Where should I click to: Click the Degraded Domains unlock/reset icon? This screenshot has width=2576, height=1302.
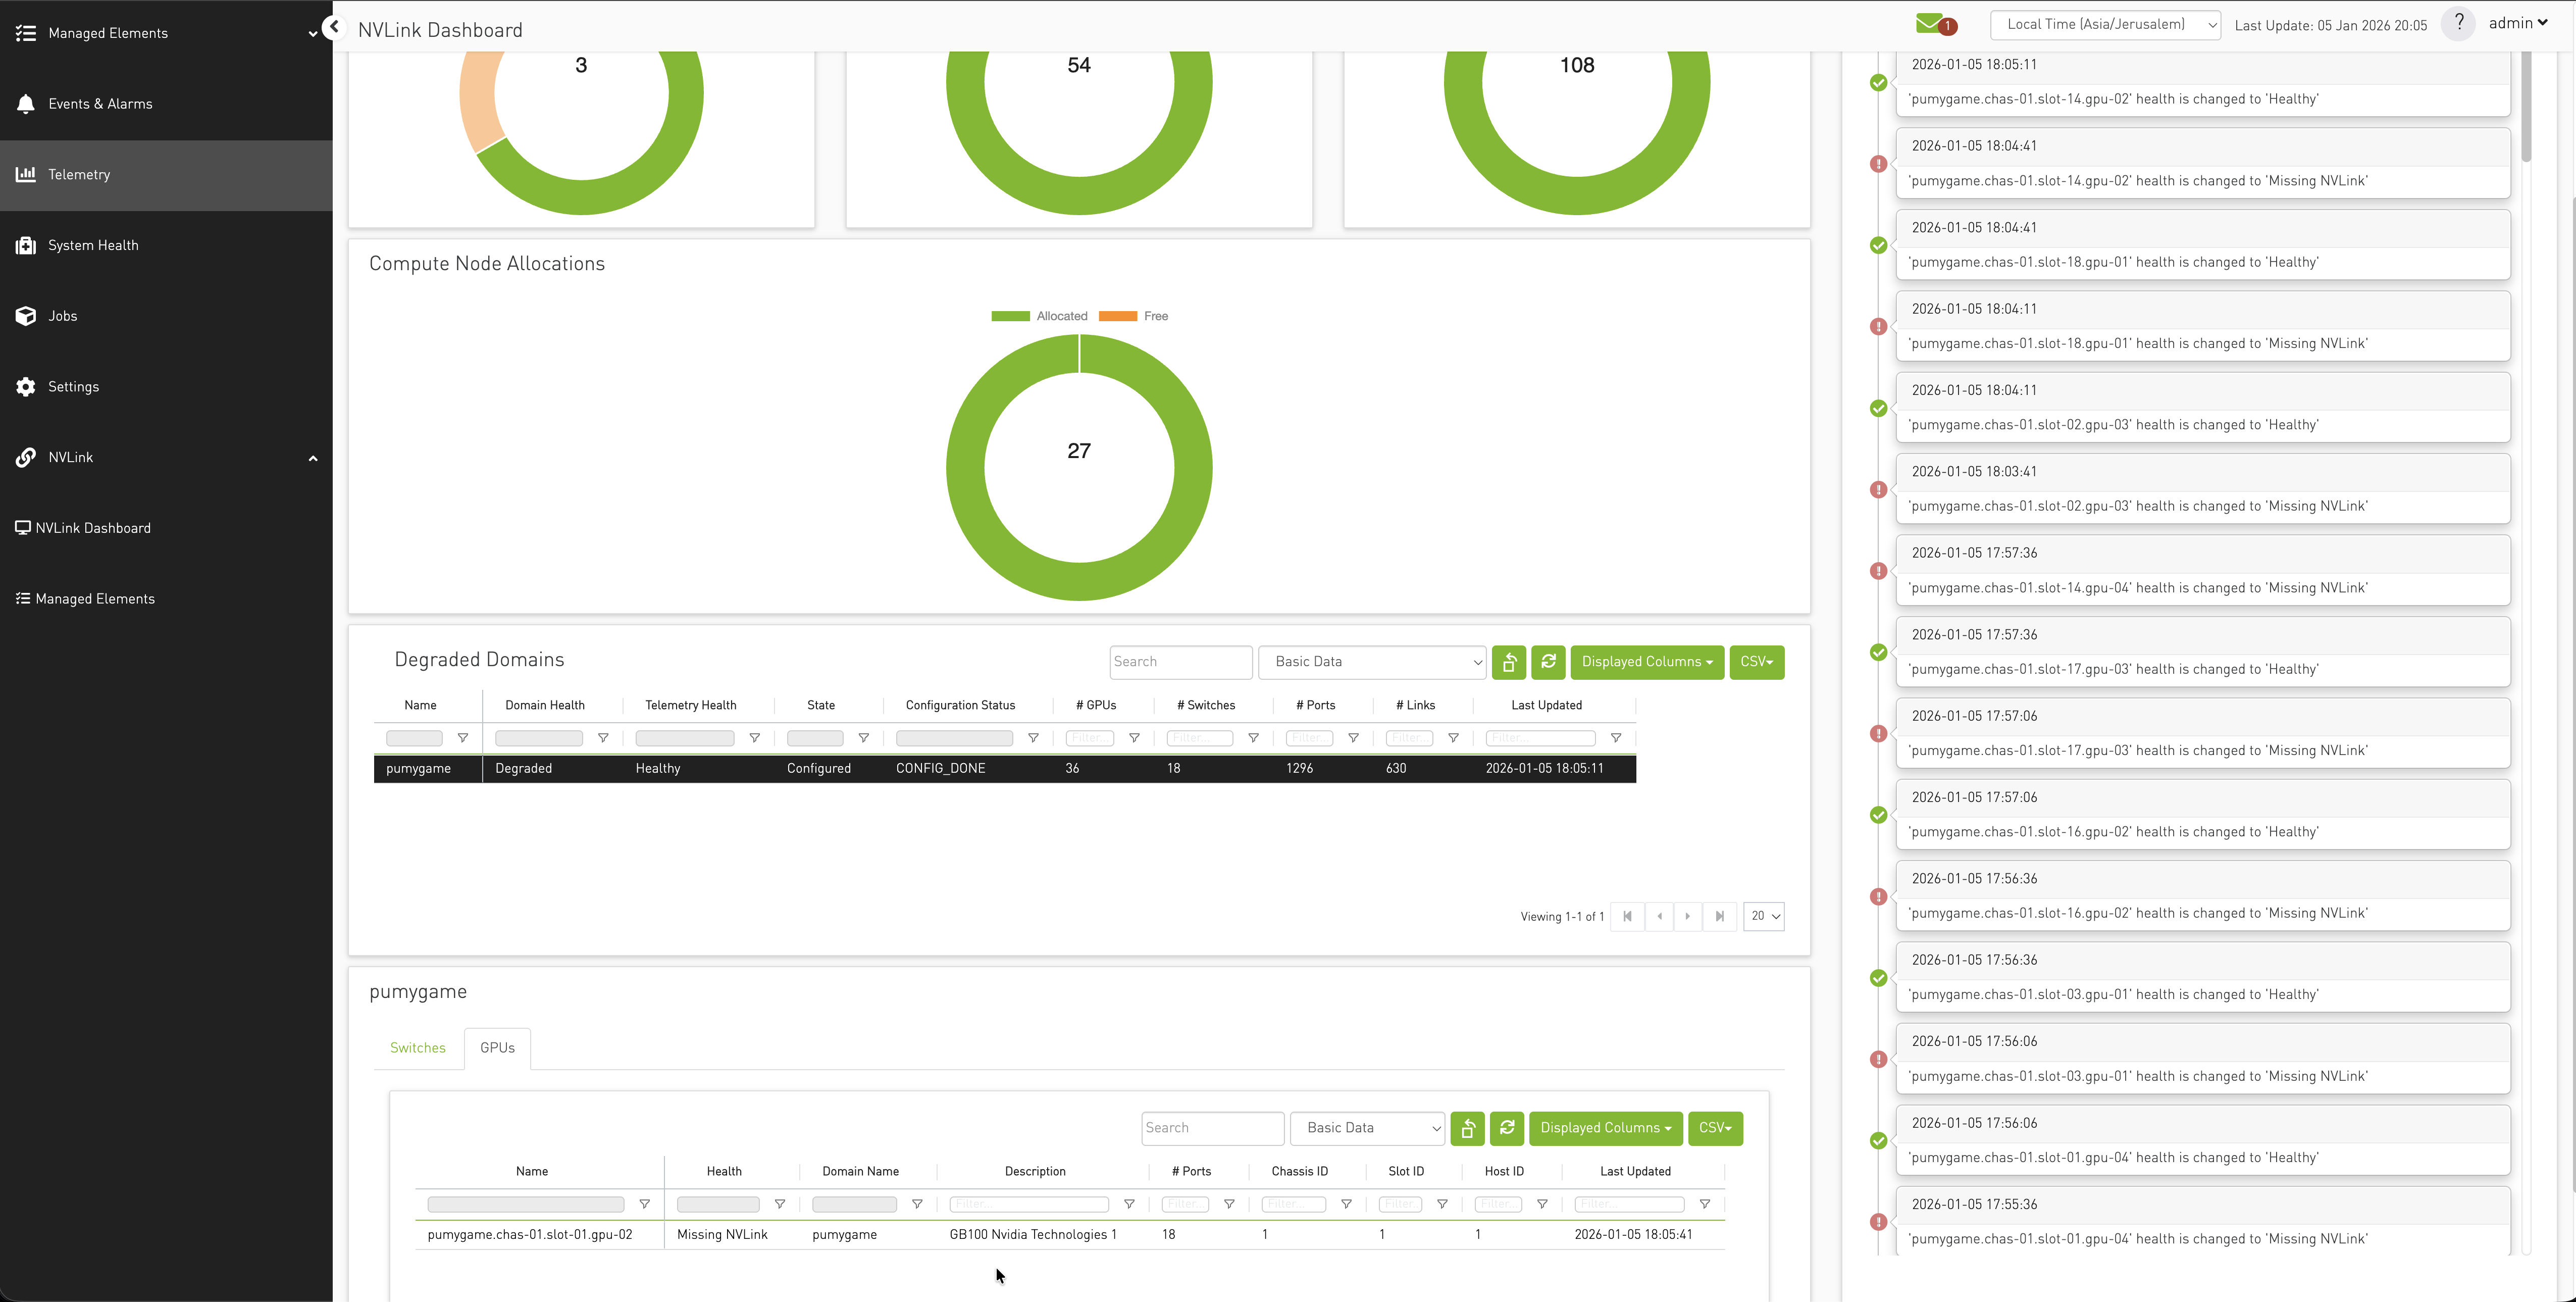point(1509,662)
